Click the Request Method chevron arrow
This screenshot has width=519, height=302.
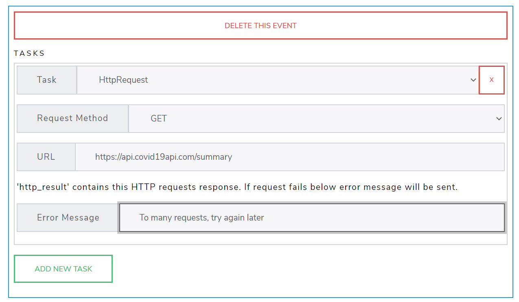tap(499, 119)
